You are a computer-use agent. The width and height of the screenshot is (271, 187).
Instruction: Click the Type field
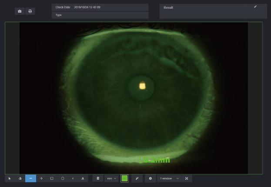100,15
